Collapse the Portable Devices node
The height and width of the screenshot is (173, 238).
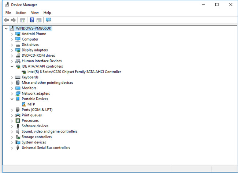(x=12, y=99)
